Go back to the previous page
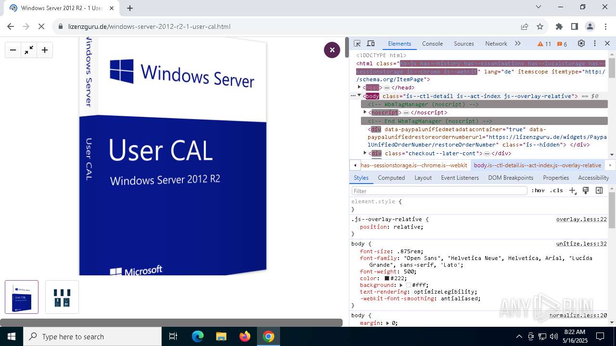Image resolution: width=616 pixels, height=346 pixels. [11, 26]
